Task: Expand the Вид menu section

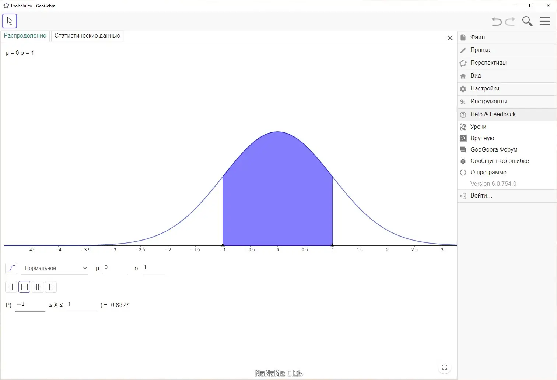Action: click(507, 76)
